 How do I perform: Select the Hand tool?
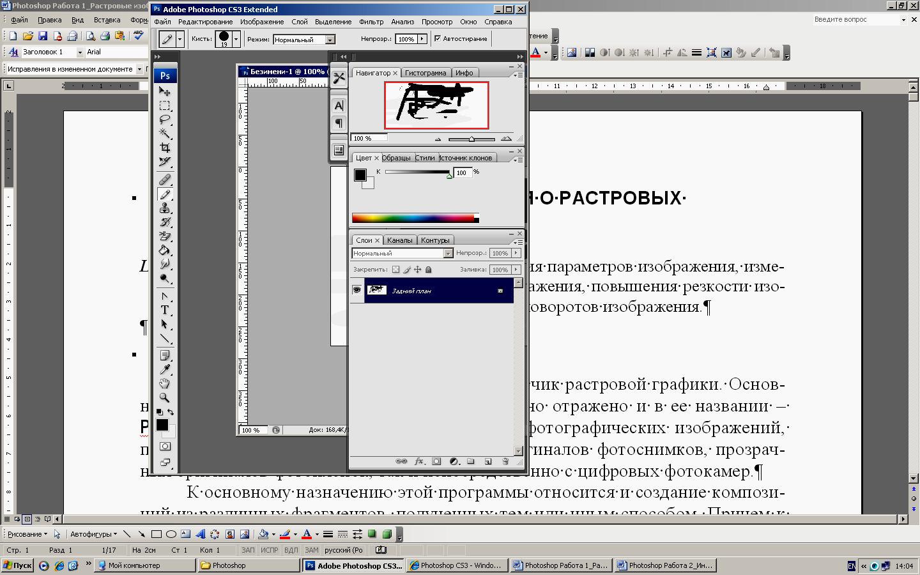pyautogui.click(x=165, y=383)
